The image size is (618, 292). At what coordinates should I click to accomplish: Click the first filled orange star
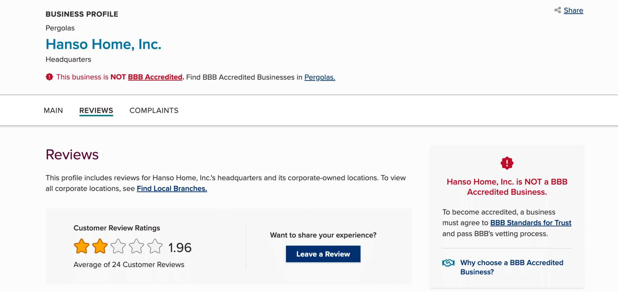[81, 246]
